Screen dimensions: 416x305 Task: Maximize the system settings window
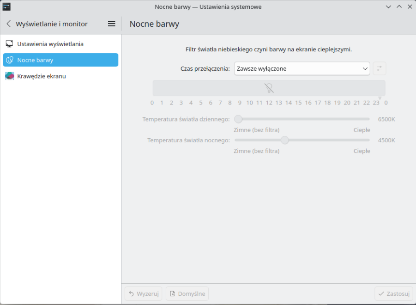pos(399,6)
